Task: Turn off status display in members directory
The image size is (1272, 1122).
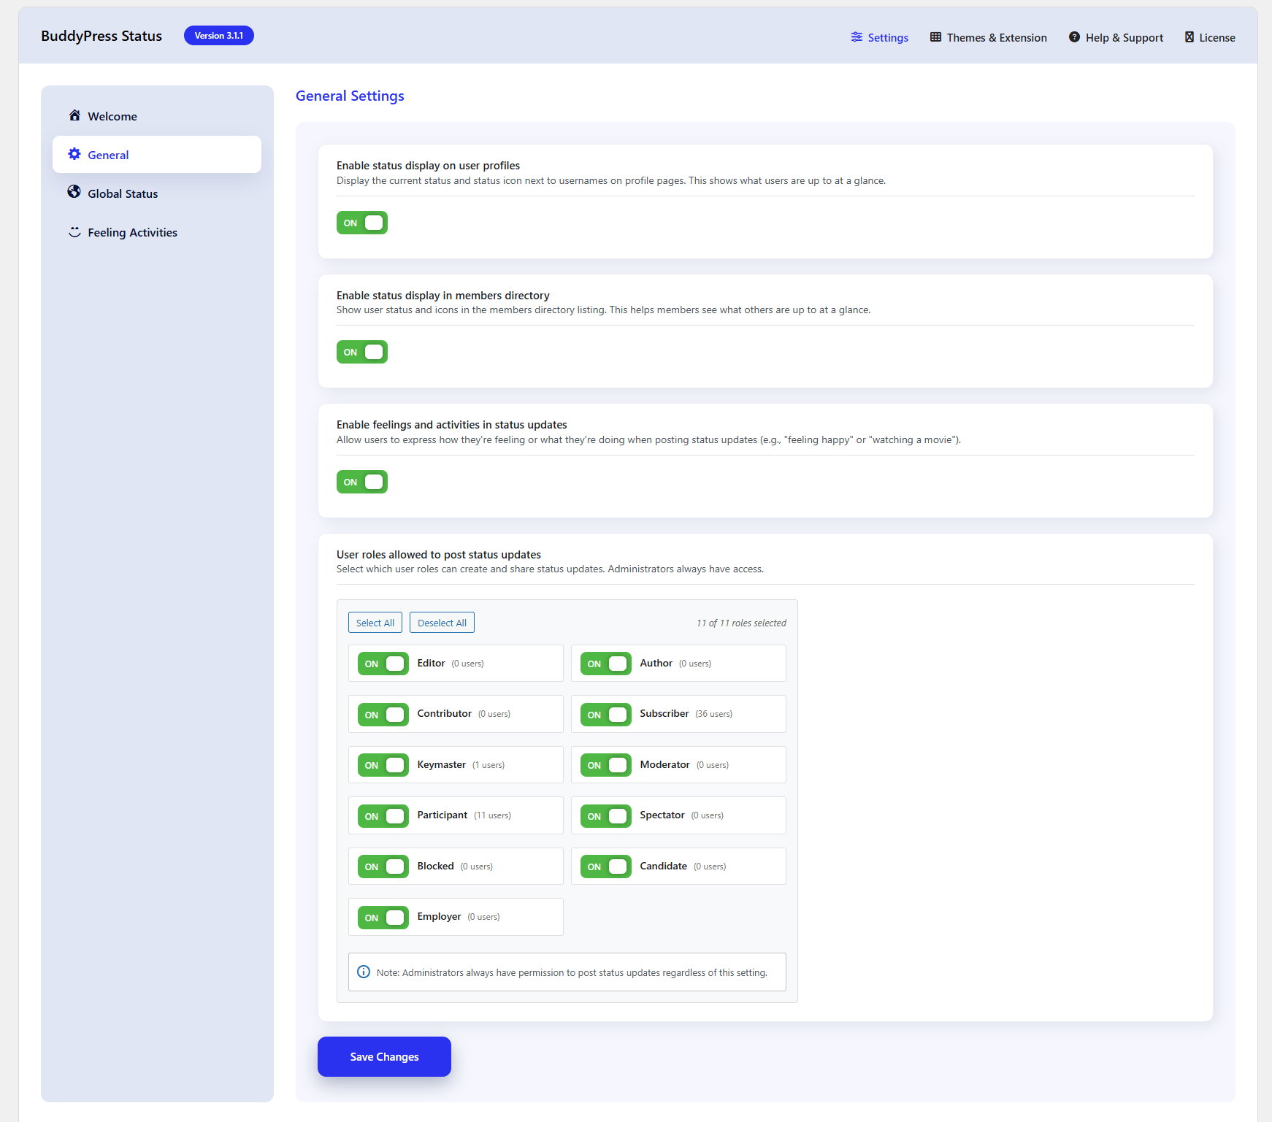Action: (362, 352)
